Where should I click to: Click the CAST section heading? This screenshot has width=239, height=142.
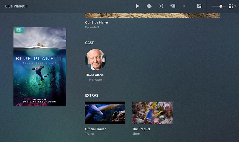click(89, 43)
